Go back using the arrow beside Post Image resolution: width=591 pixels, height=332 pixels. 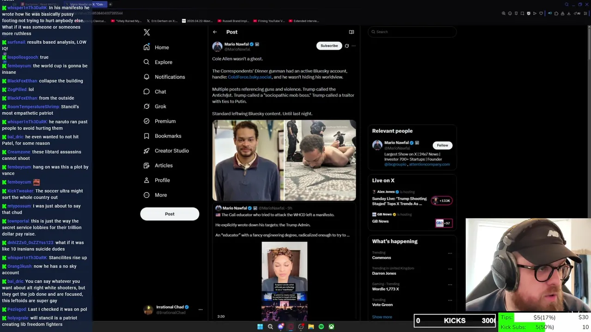215,32
